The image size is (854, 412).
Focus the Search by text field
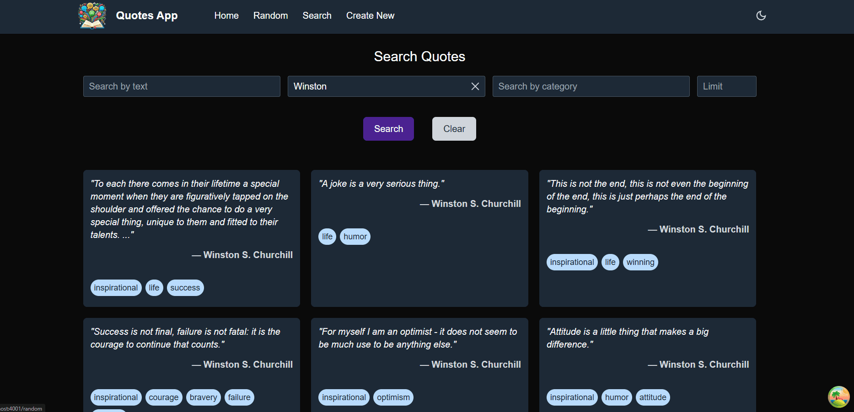182,86
